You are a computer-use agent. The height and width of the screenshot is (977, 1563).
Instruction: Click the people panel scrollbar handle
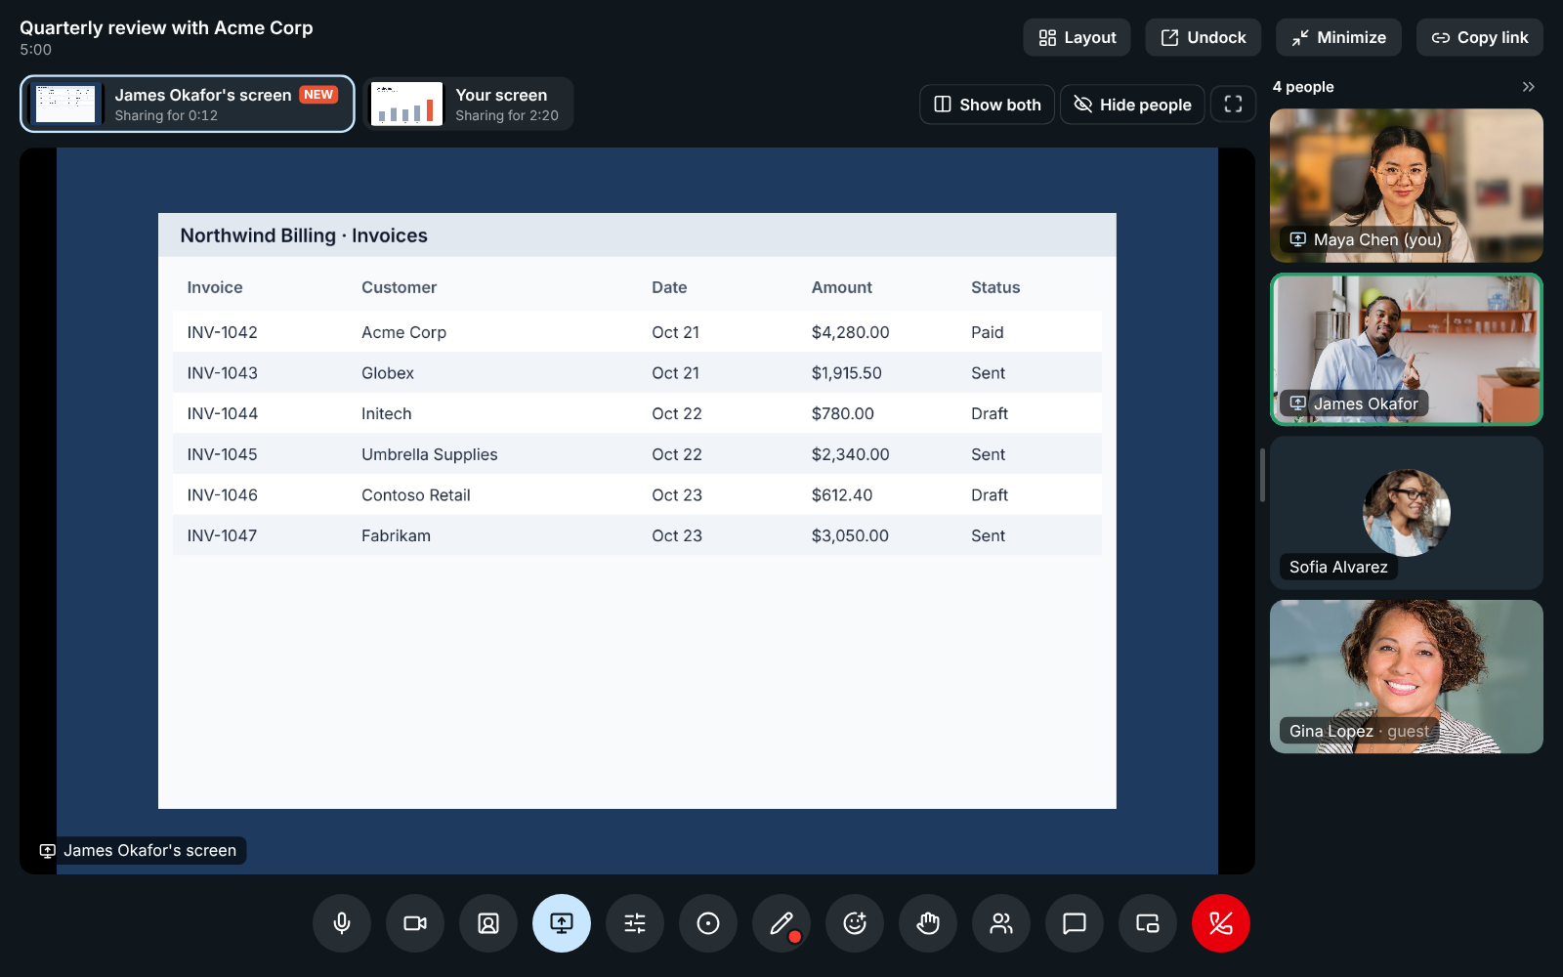pos(1262,475)
